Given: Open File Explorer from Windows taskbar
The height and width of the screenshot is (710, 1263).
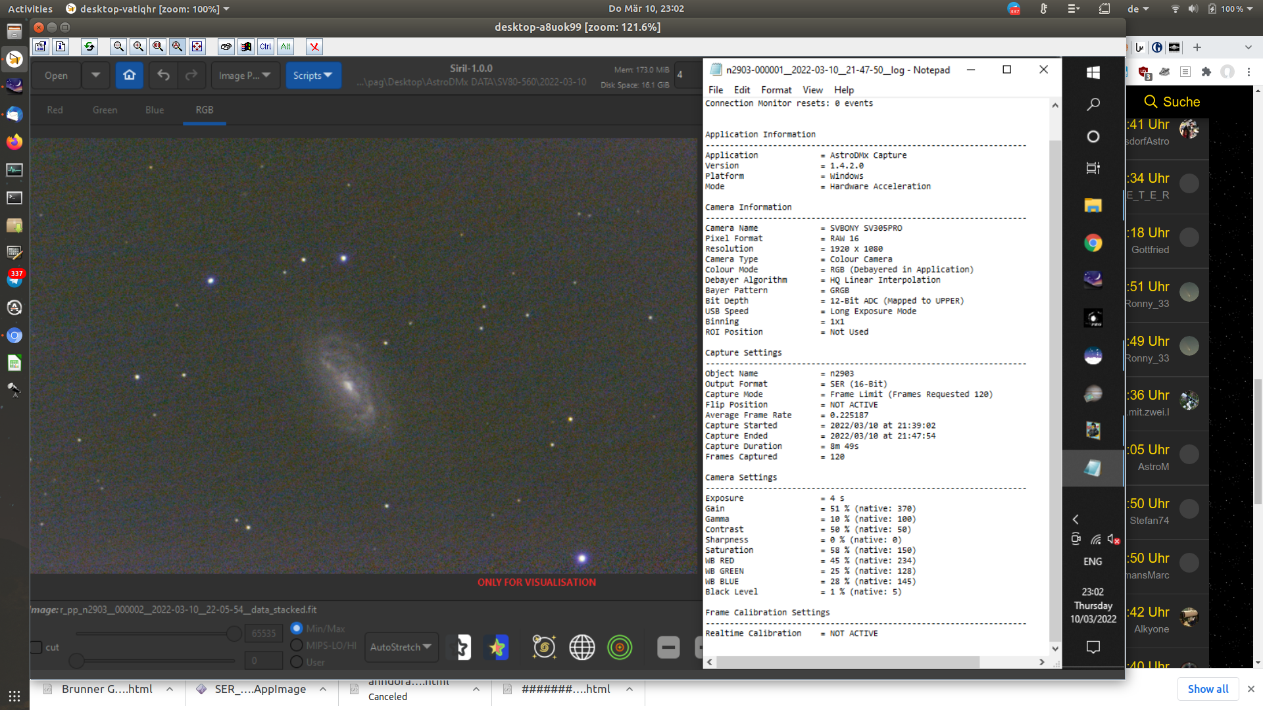Looking at the screenshot, I should point(1093,206).
